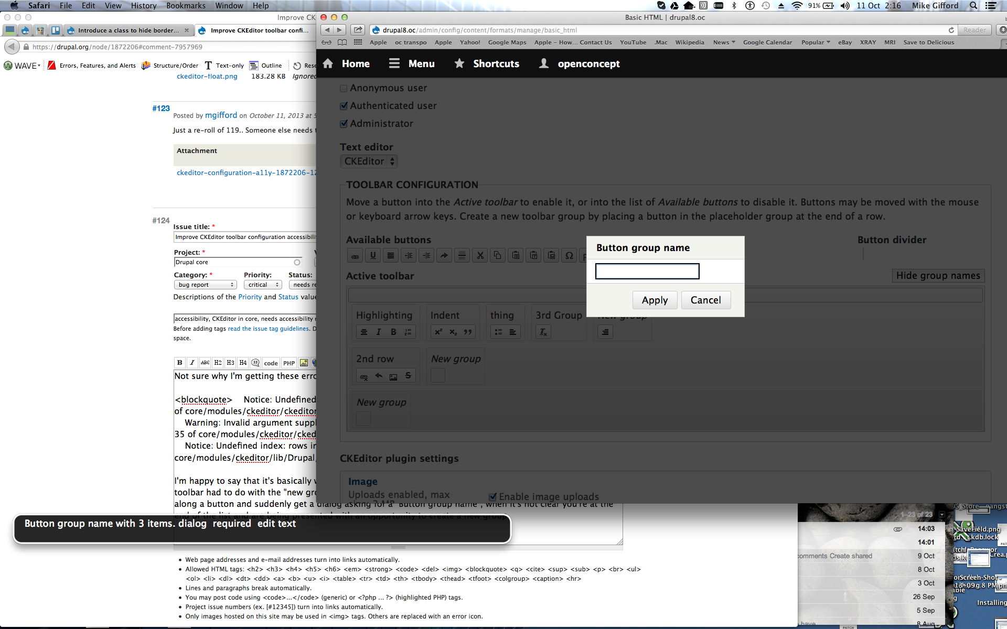Click Remove format icon in 3rd Group
This screenshot has width=1007, height=629.
pyautogui.click(x=543, y=332)
